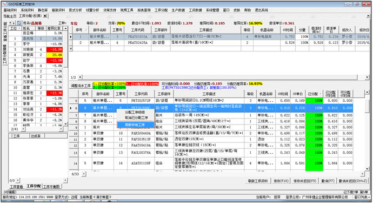Click the move-up arrow icon above worker list

[x=10, y=23]
